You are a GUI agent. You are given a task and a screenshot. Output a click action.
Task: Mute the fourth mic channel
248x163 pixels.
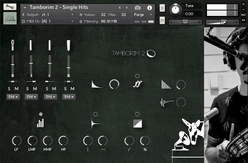72,89
